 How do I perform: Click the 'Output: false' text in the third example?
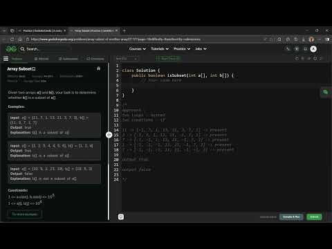pyautogui.click(x=21, y=174)
